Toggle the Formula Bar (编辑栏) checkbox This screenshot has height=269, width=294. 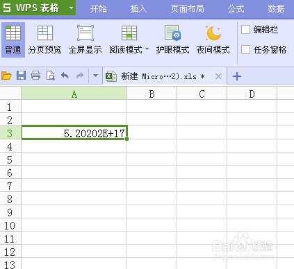click(245, 30)
